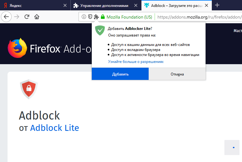Image resolution: width=242 pixels, height=162 pixels.
Task: Click the Доступ к вкладкам браузера permission
Action: coord(136,50)
